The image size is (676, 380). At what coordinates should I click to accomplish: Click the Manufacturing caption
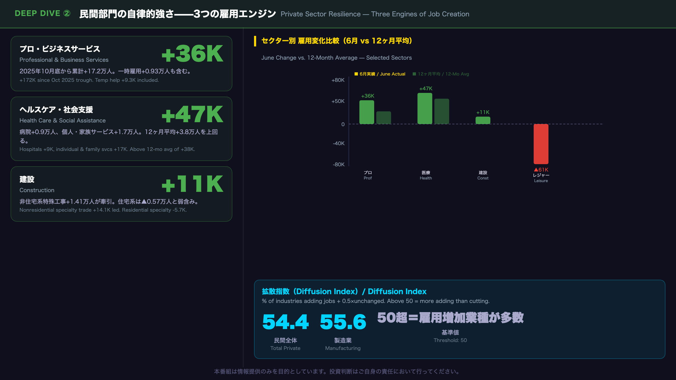pos(343,348)
